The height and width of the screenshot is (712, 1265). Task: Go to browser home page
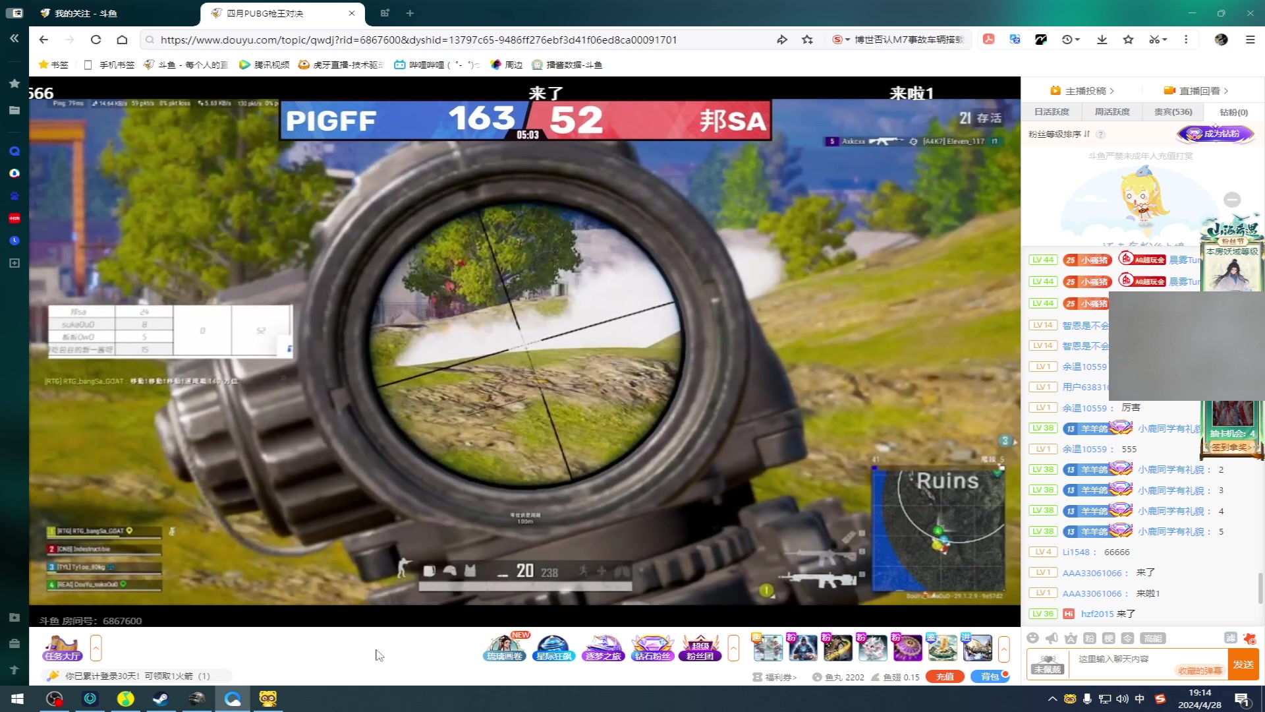[122, 40]
